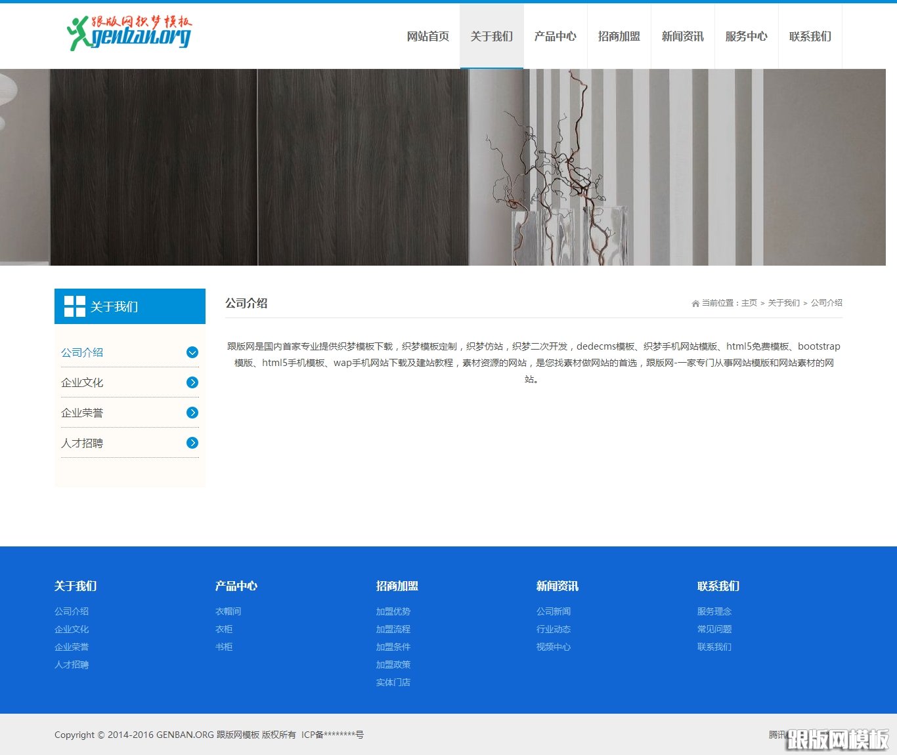Viewport: 897px width, 755px height.
Task: Click the blue circle arrow beside 公司介绍
Action: click(x=192, y=352)
